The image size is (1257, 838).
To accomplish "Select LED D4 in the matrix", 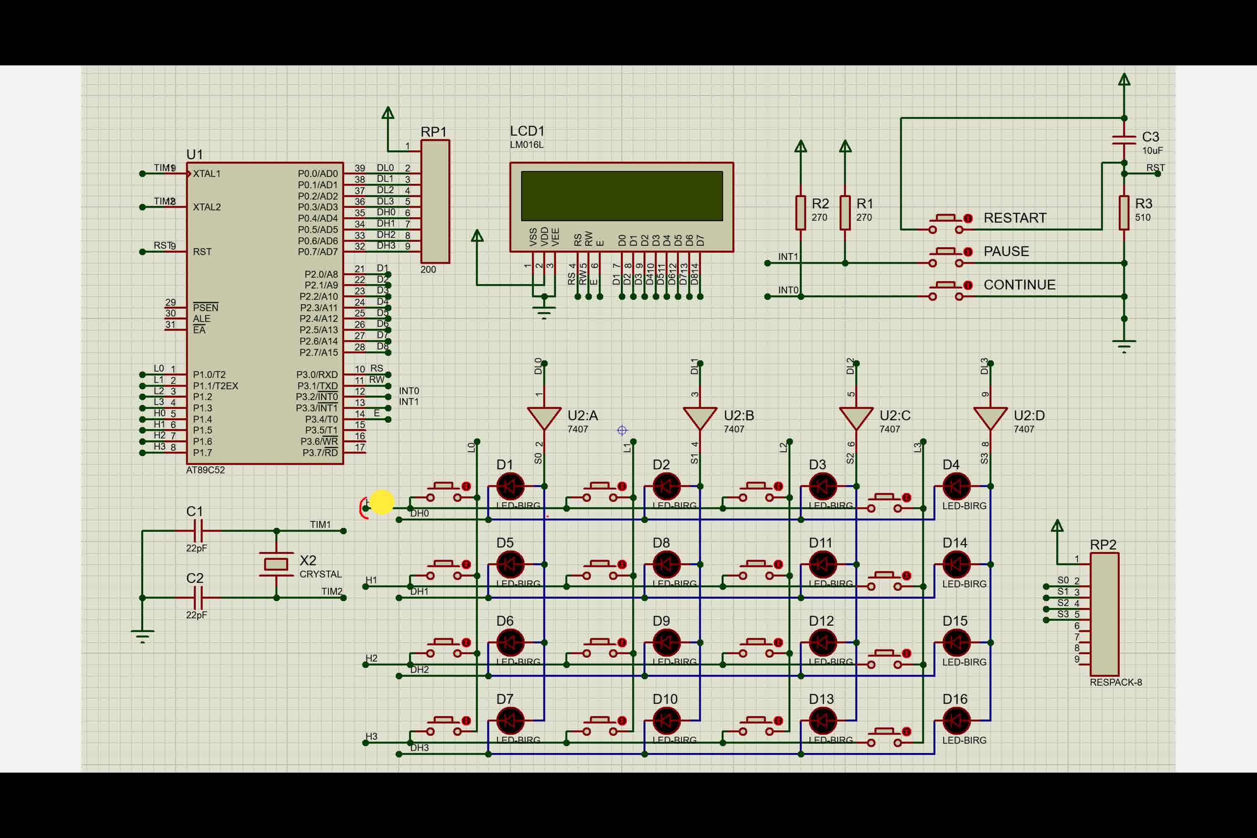I will pos(956,486).
